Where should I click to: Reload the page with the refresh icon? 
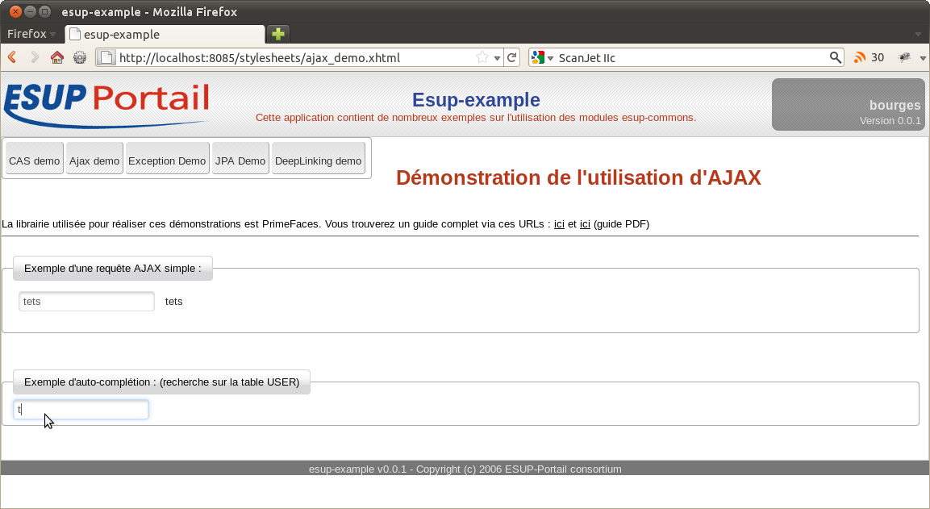coord(511,57)
